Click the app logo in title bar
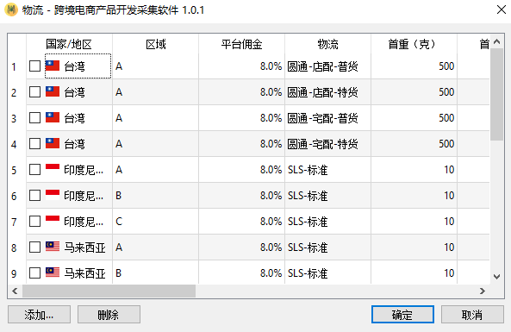 [10, 9]
